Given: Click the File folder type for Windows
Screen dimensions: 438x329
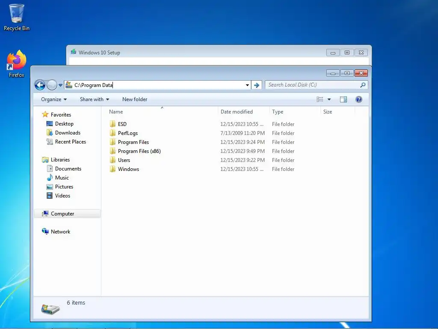Looking at the screenshot, I should [x=283, y=169].
